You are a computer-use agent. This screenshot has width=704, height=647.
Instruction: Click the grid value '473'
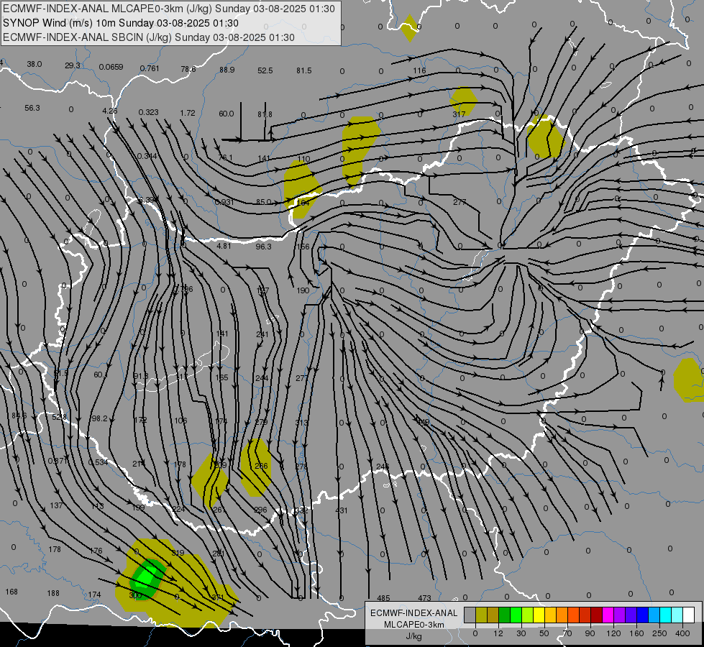pyautogui.click(x=424, y=598)
